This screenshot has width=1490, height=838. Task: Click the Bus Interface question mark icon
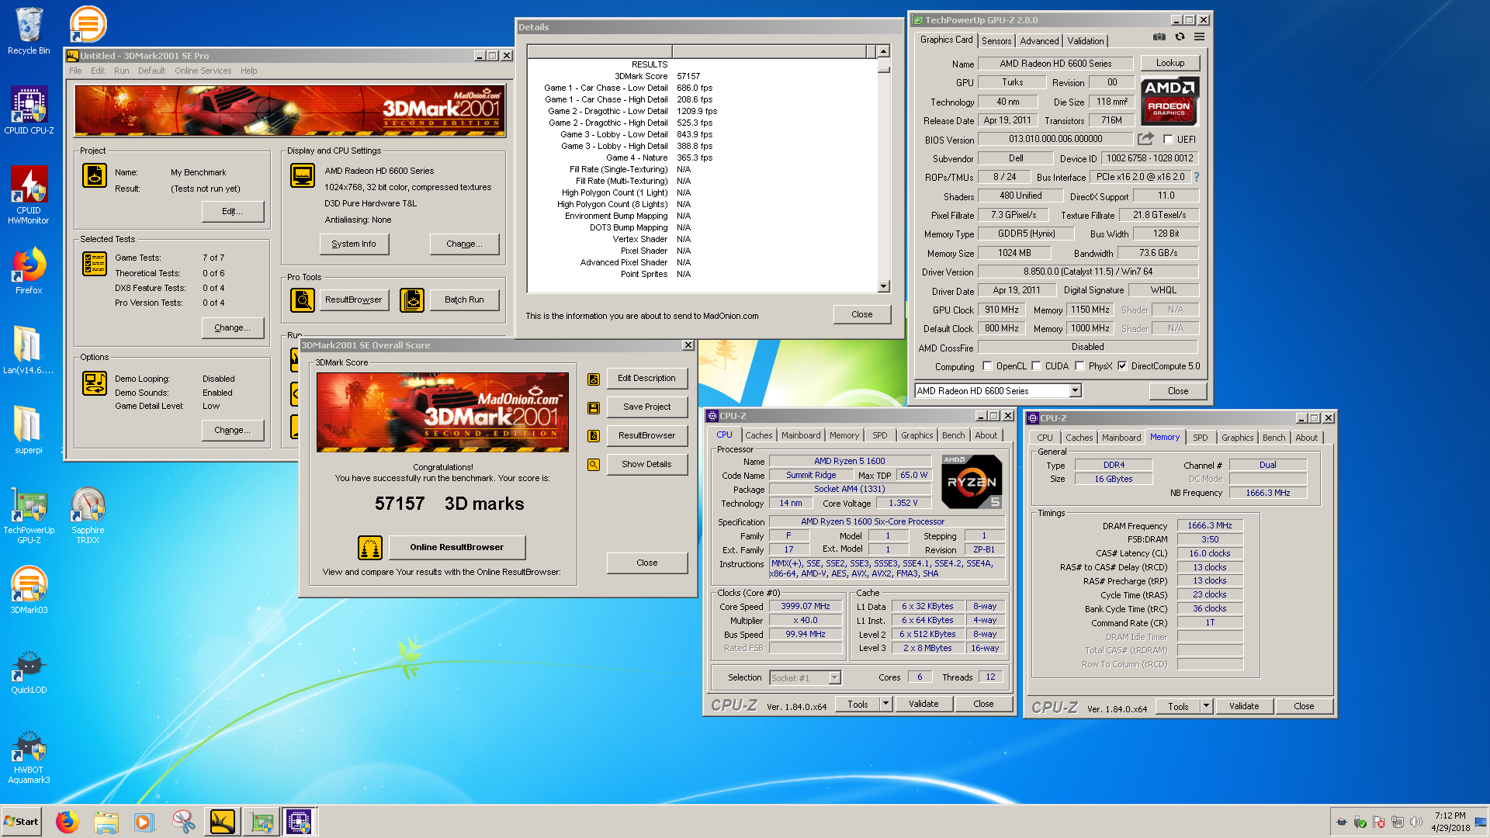point(1196,177)
